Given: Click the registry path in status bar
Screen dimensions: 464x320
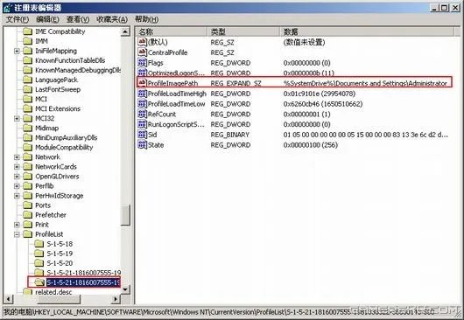Looking at the screenshot, I should tap(219, 312).
